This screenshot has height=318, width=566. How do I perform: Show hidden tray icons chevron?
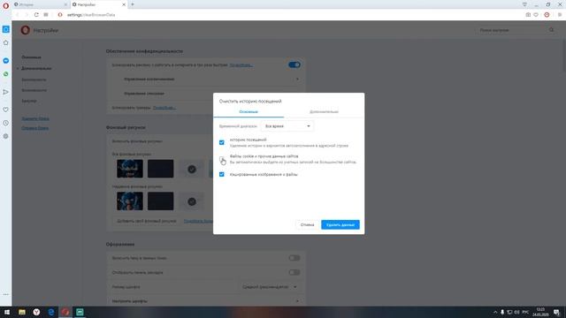coord(495,312)
